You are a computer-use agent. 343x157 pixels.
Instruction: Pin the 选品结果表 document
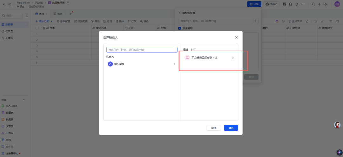pyautogui.click(x=68, y=3)
